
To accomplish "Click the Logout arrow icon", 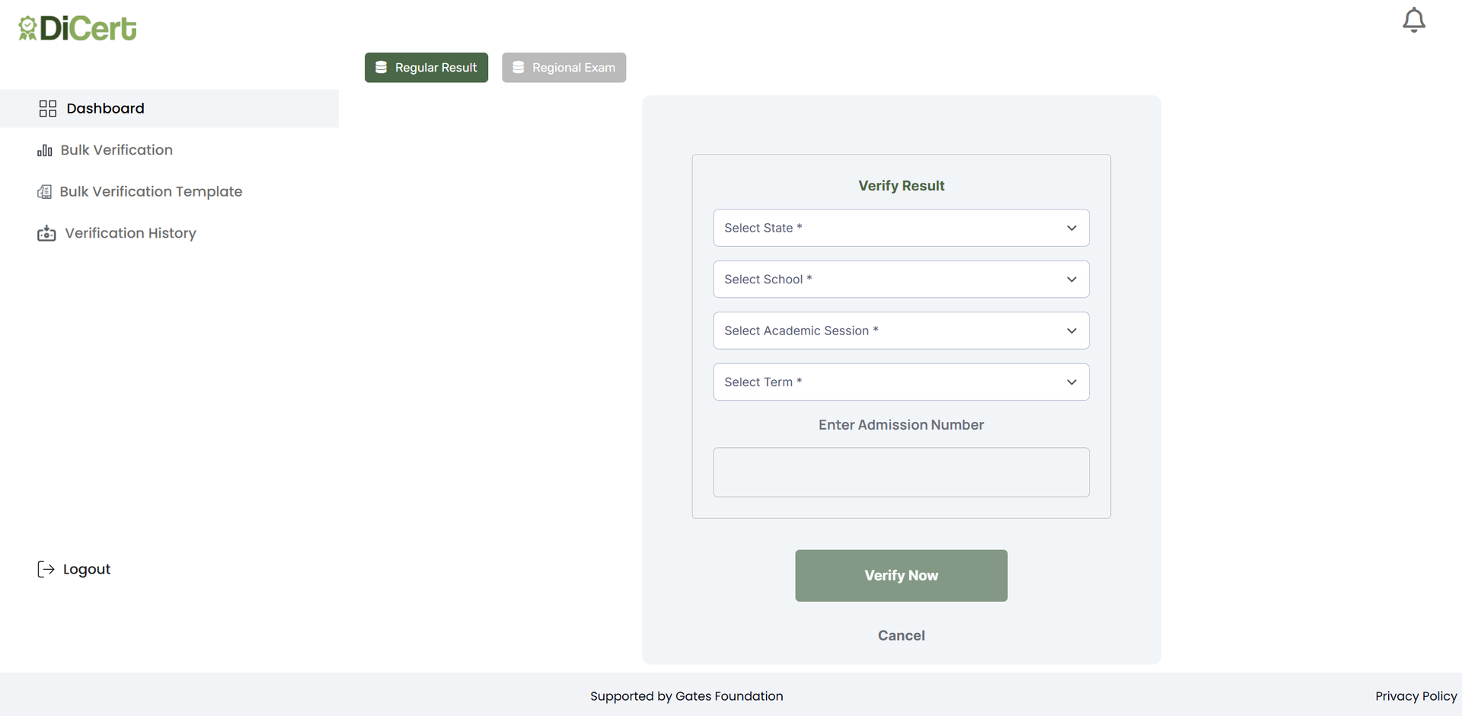I will click(x=46, y=569).
